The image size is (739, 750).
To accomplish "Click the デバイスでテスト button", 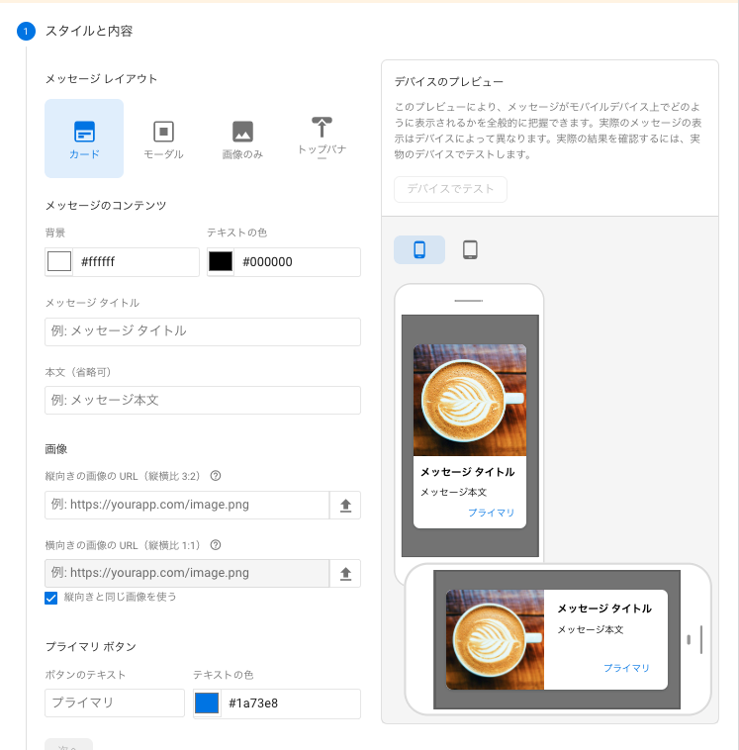I will point(450,189).
